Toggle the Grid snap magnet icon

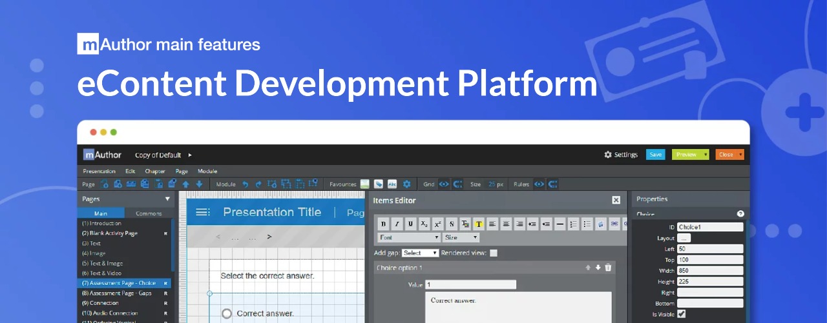coord(458,184)
